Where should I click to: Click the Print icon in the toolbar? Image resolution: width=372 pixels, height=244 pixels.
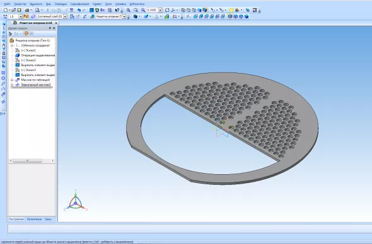[27, 10]
